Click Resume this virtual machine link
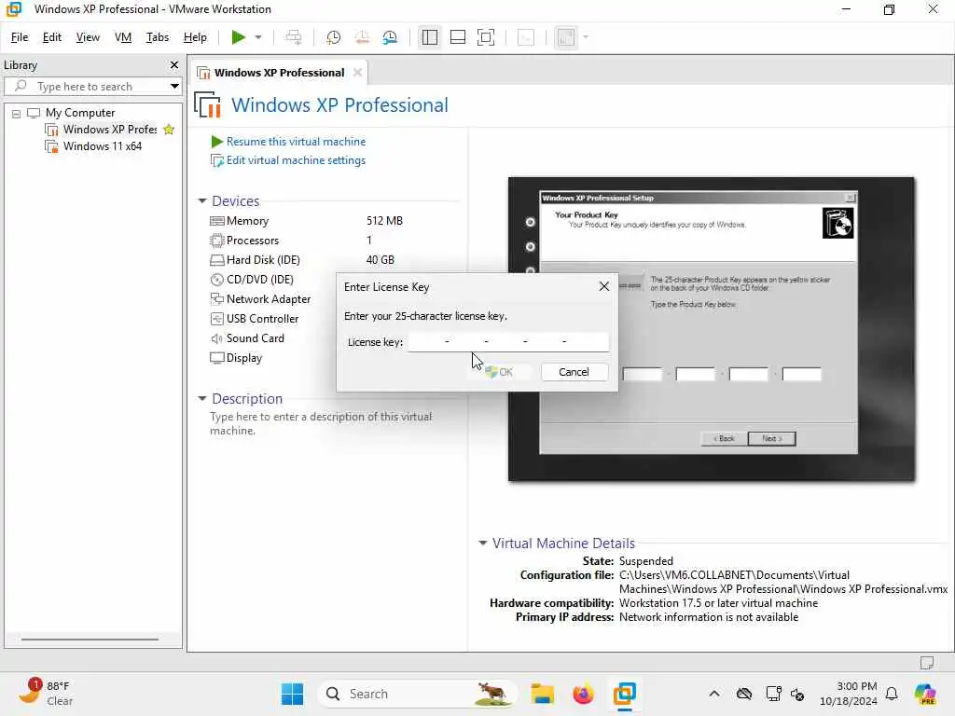Viewport: 955px width, 716px height. pyautogui.click(x=296, y=142)
